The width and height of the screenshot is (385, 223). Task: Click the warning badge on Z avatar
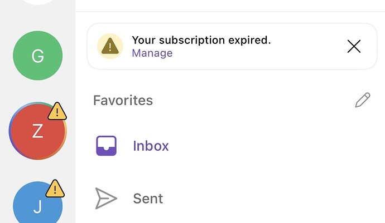click(57, 112)
